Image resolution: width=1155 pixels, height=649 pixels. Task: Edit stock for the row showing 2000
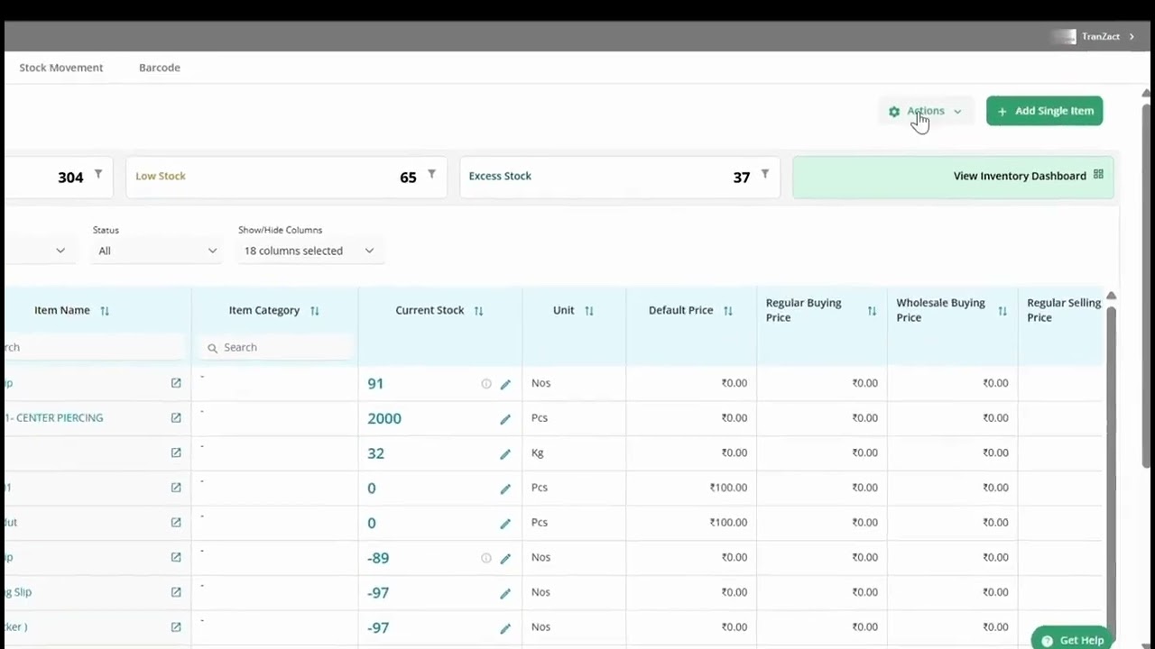tap(505, 419)
